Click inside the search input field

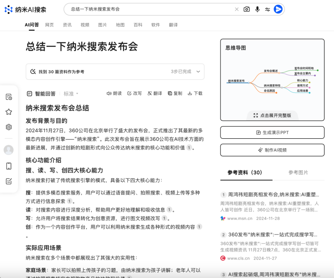[148, 9]
